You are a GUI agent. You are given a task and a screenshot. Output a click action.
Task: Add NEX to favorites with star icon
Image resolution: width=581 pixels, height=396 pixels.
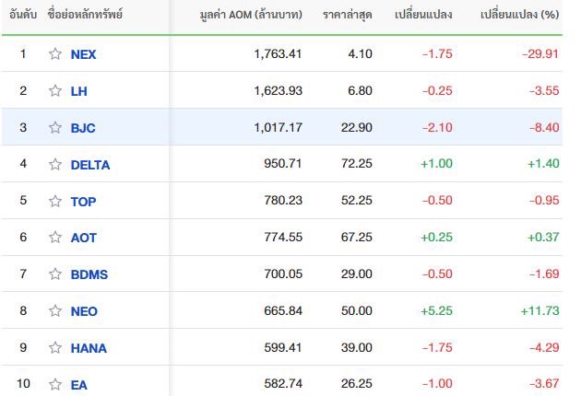point(55,54)
